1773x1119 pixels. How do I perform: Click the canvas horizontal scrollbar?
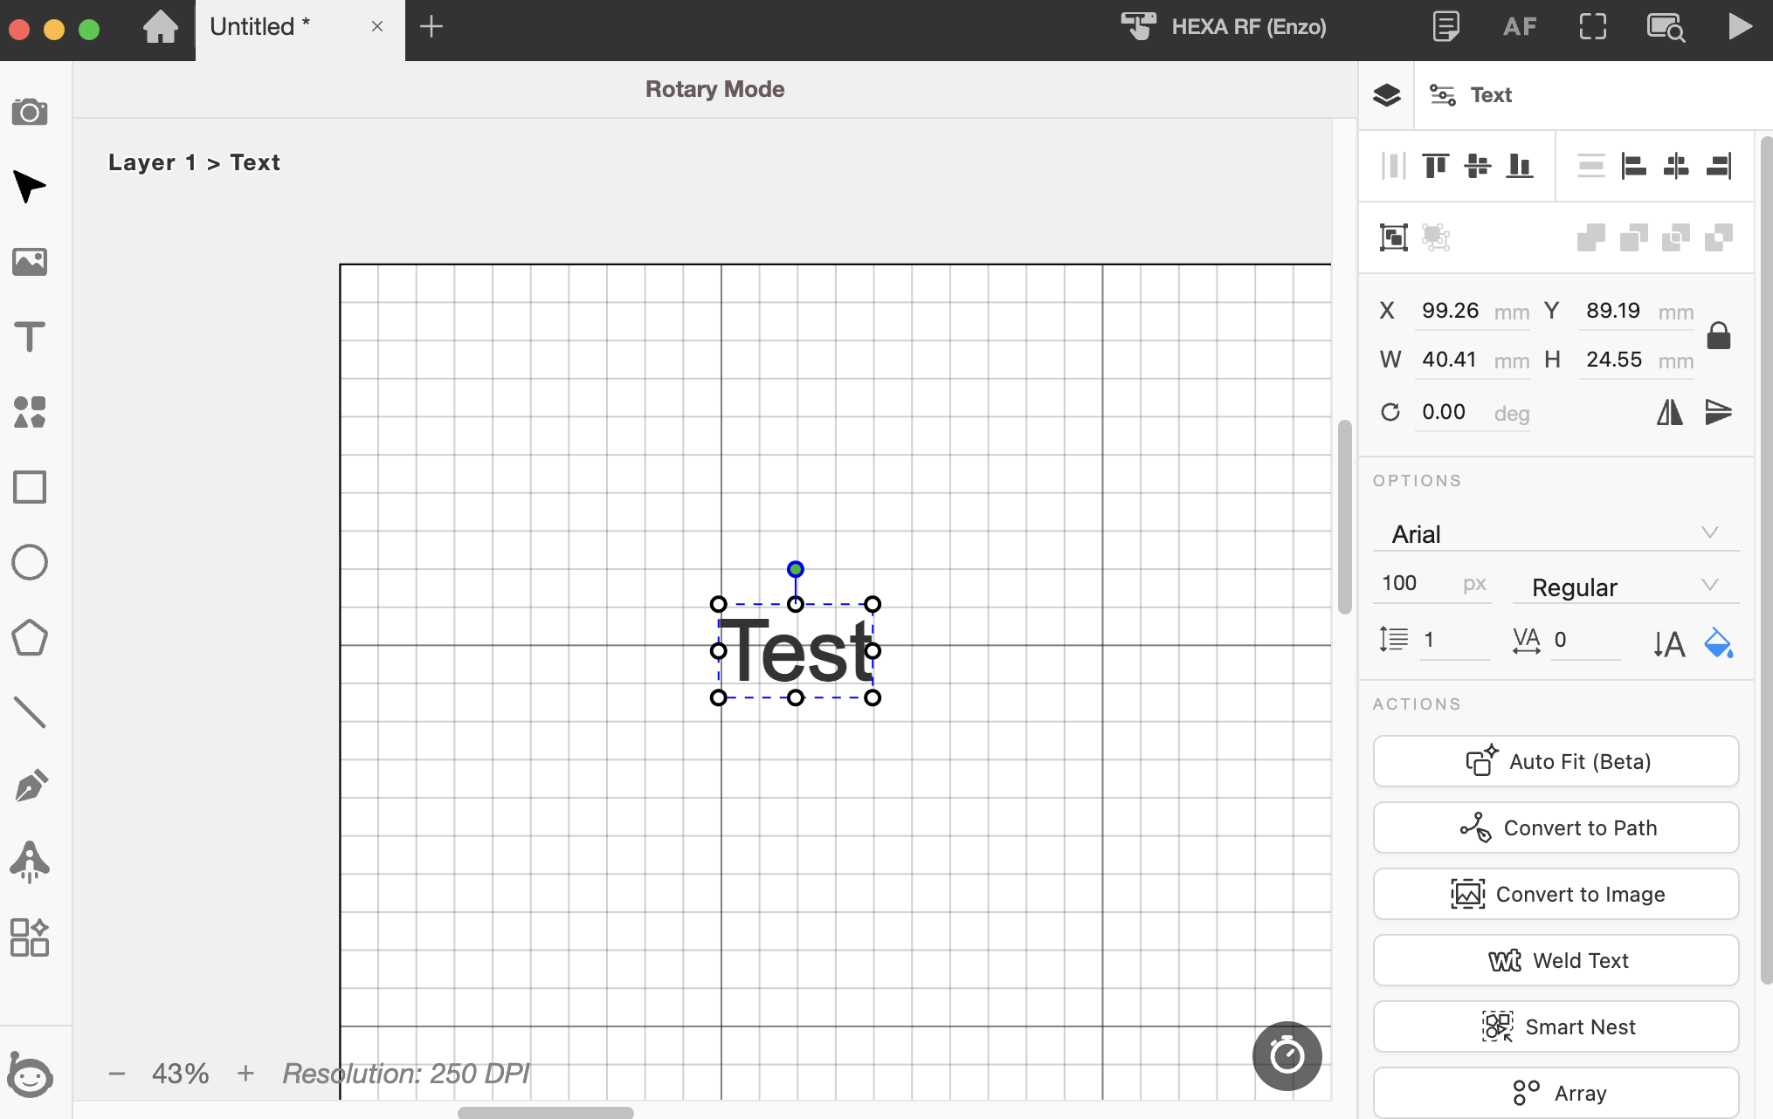click(x=546, y=1112)
